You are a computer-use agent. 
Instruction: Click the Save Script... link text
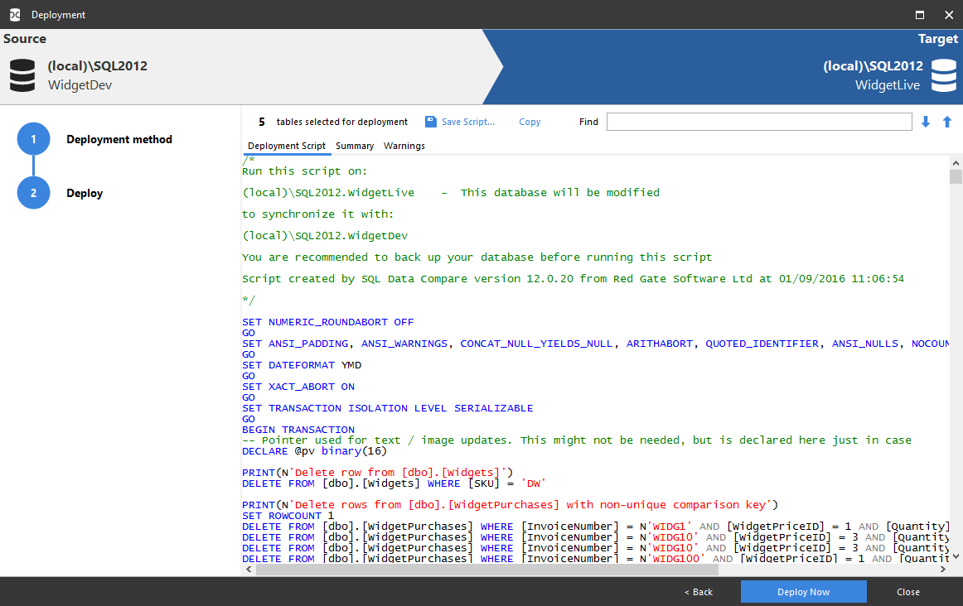tap(467, 122)
